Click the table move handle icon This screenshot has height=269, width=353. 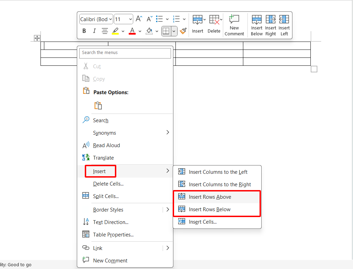(x=37, y=38)
